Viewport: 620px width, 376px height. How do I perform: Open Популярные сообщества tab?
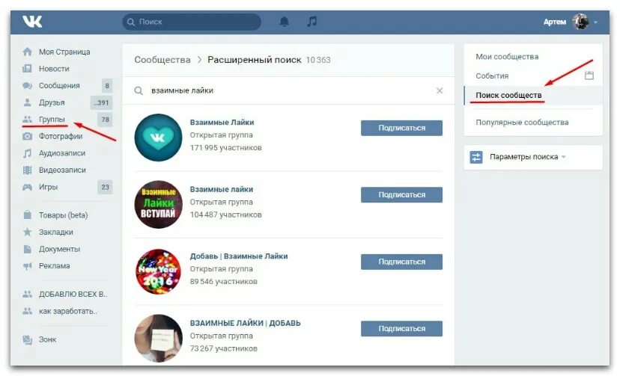pyautogui.click(x=522, y=123)
